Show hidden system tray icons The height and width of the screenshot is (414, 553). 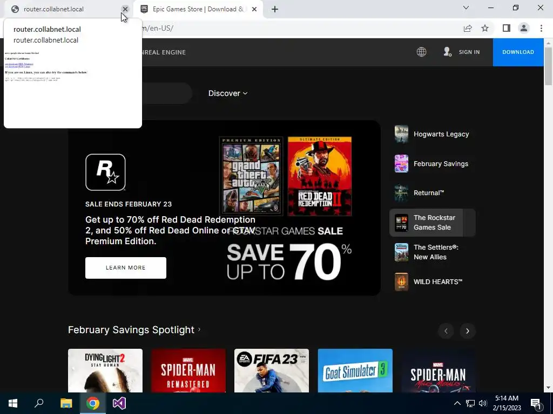click(x=457, y=403)
